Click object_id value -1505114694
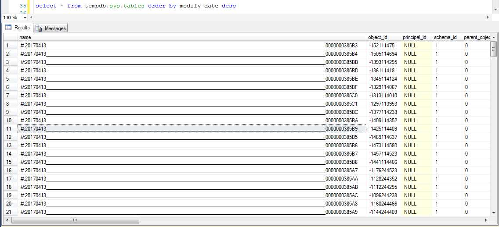499x227 pixels. (x=383, y=53)
